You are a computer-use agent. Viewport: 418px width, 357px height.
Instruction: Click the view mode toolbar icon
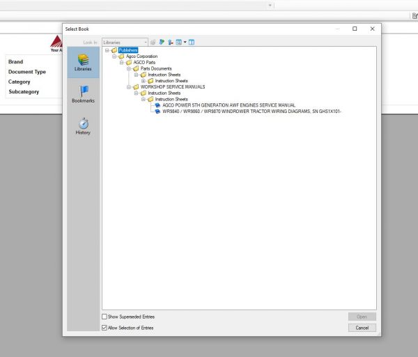179,42
